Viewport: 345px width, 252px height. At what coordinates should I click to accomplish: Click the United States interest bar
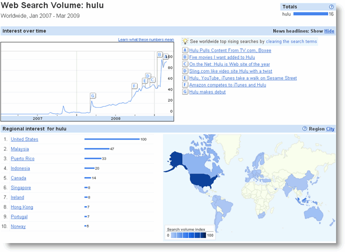[112, 139]
